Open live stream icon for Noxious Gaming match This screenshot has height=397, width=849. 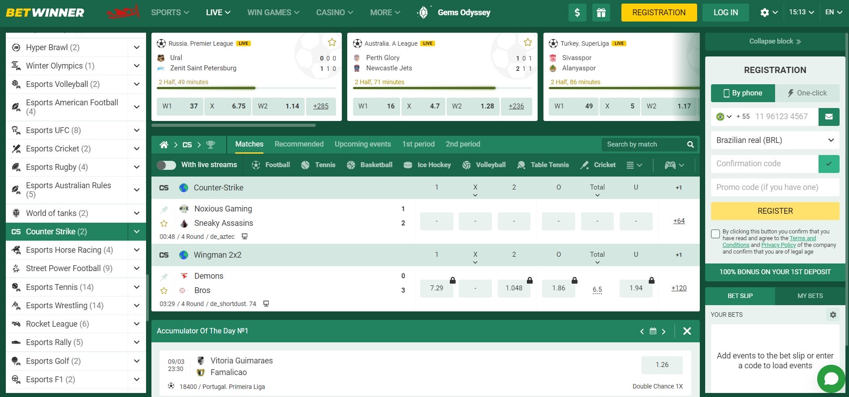pos(245,236)
